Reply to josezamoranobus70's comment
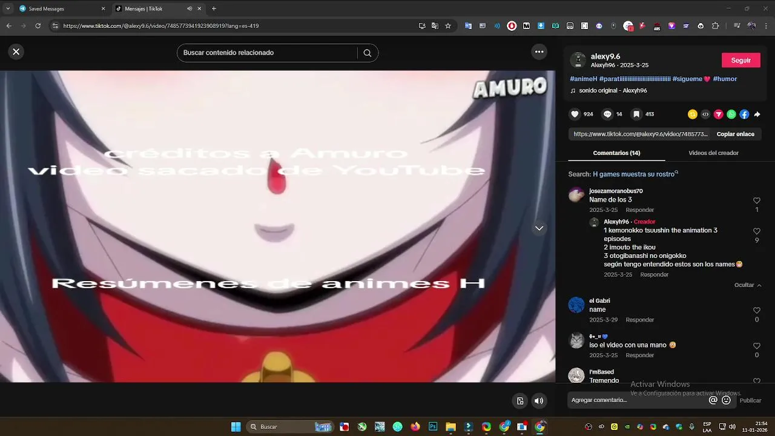This screenshot has width=775, height=436. pyautogui.click(x=639, y=210)
